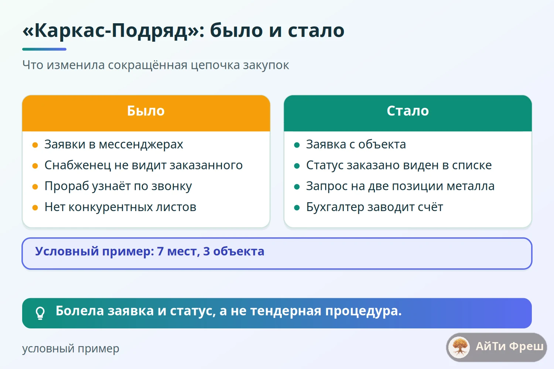Click the text Заявка с объекта
Screen dimensions: 554x369
(356, 144)
